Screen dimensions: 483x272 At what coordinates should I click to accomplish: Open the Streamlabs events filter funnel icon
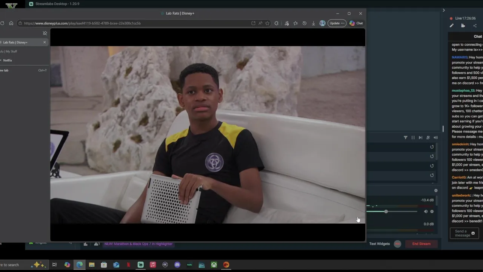pos(405,138)
